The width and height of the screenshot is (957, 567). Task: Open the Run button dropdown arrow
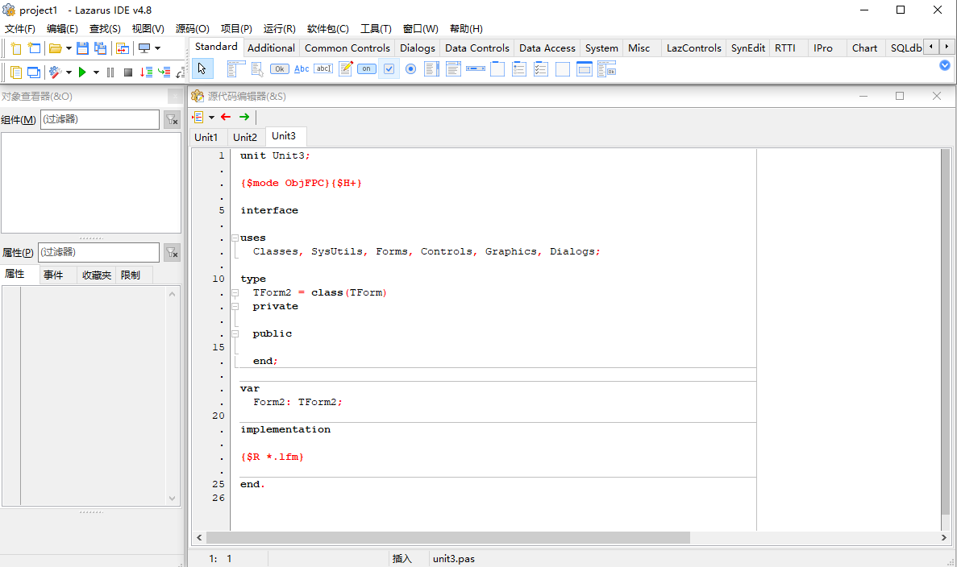point(96,72)
